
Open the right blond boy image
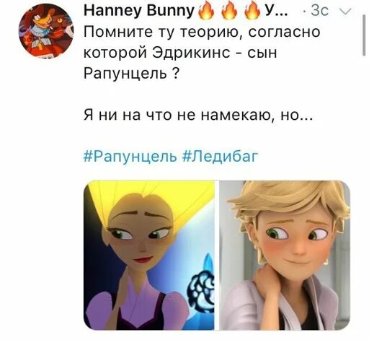(285, 255)
